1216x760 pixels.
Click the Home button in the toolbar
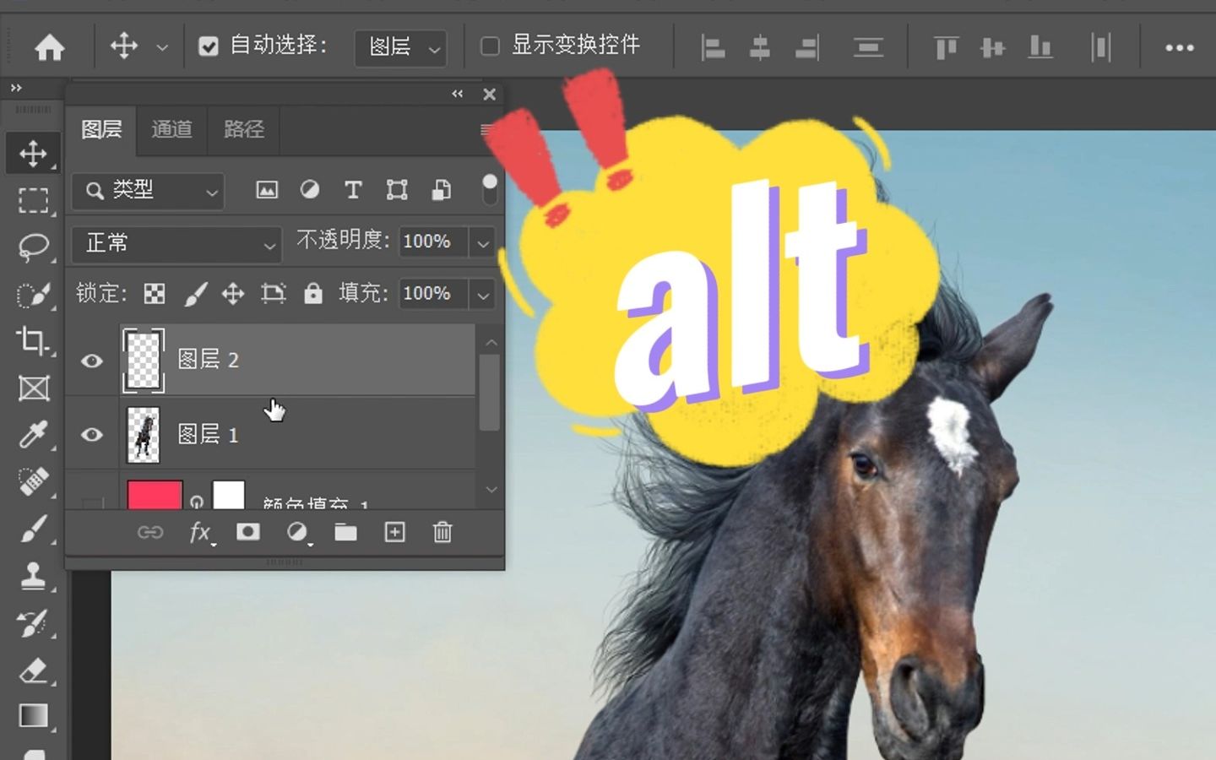50,46
